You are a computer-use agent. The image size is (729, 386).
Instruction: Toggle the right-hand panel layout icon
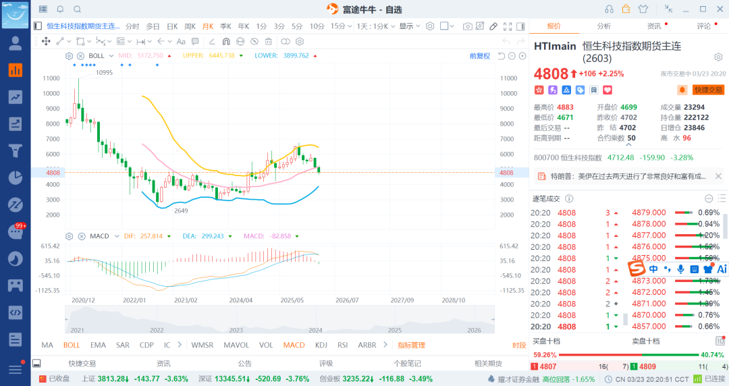point(520,26)
